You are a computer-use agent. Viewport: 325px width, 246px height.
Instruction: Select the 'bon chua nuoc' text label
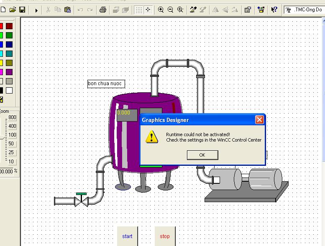pos(106,84)
